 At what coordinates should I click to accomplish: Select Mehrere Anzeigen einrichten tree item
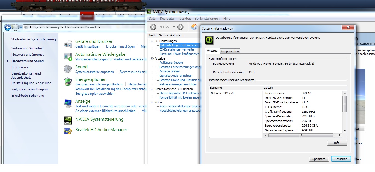pyautogui.click(x=178, y=84)
